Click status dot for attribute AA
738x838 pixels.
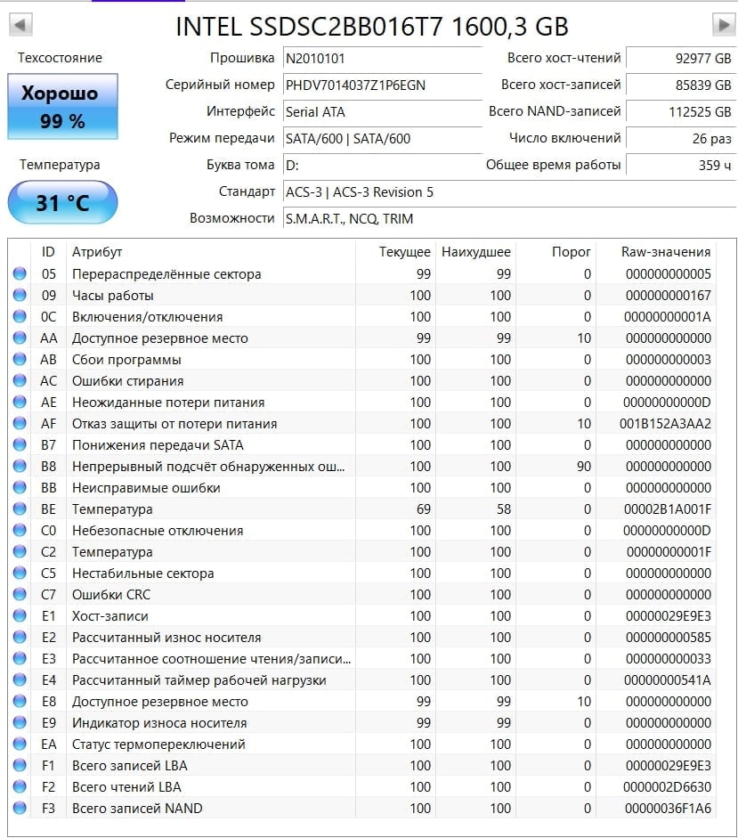(x=20, y=338)
